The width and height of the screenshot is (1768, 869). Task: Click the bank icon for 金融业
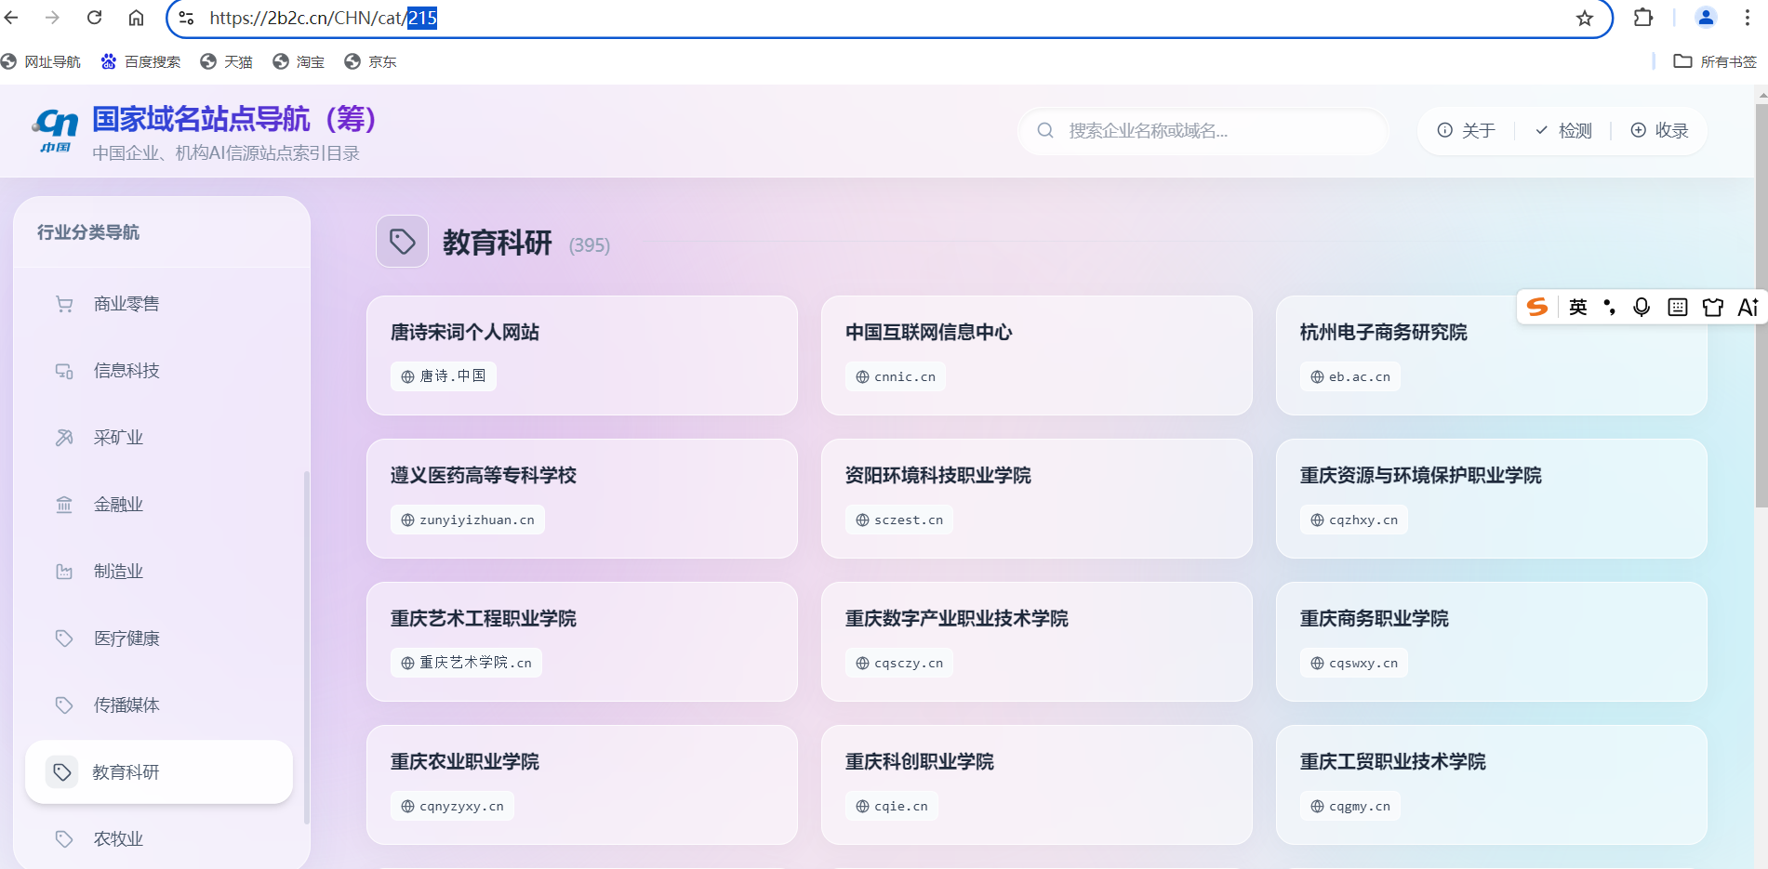coord(64,505)
